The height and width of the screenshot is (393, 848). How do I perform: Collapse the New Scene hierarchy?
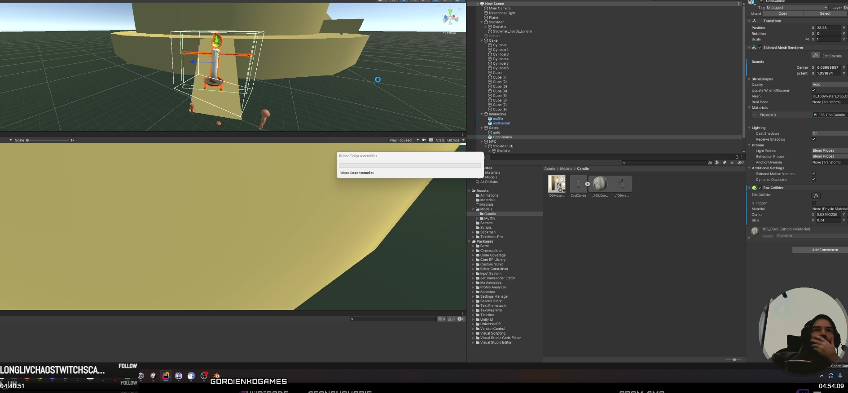click(478, 4)
